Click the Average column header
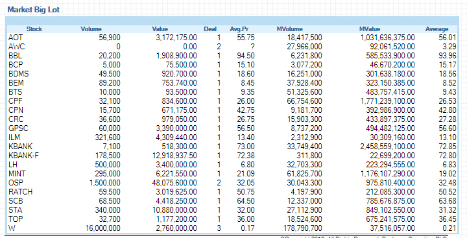This screenshot has width=467, height=238. coord(437,29)
